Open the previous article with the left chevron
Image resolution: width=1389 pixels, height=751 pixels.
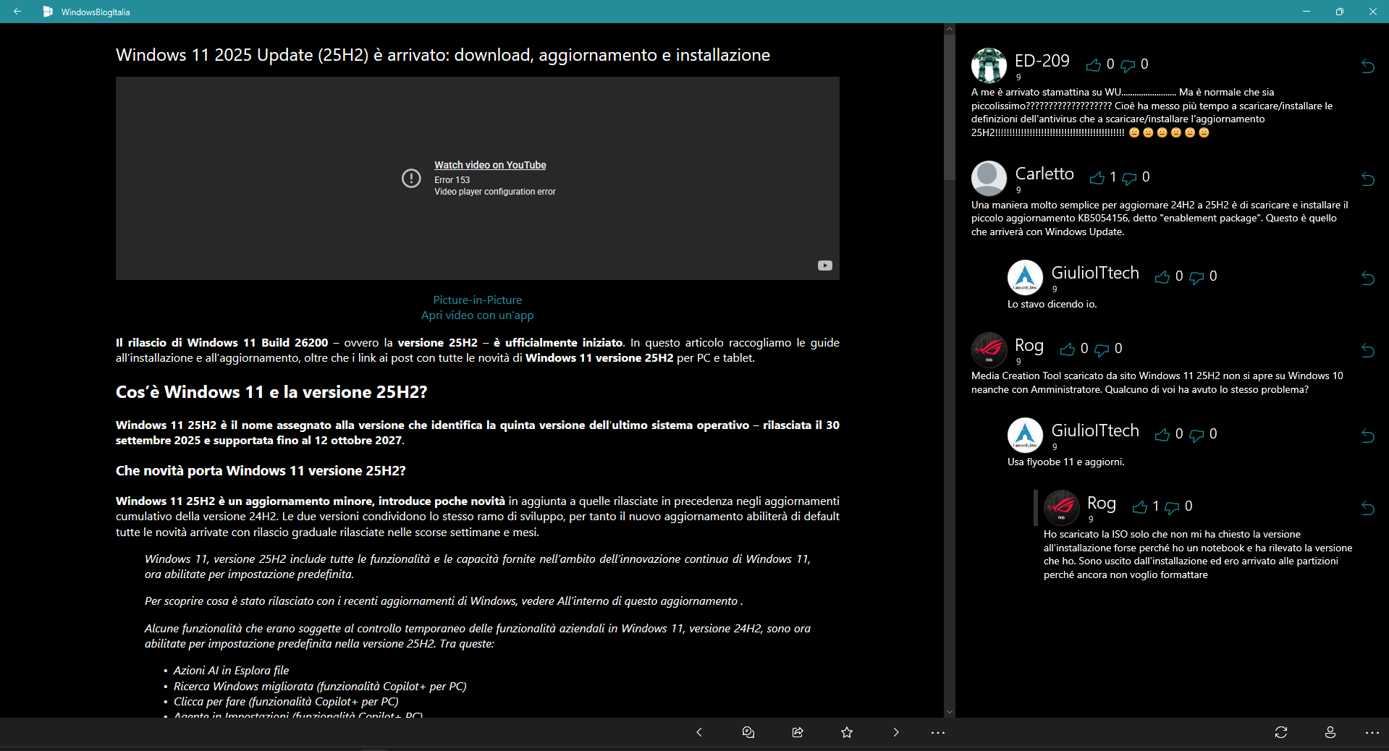click(699, 732)
